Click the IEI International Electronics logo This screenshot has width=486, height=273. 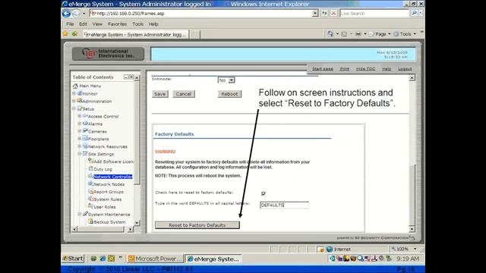(x=108, y=54)
